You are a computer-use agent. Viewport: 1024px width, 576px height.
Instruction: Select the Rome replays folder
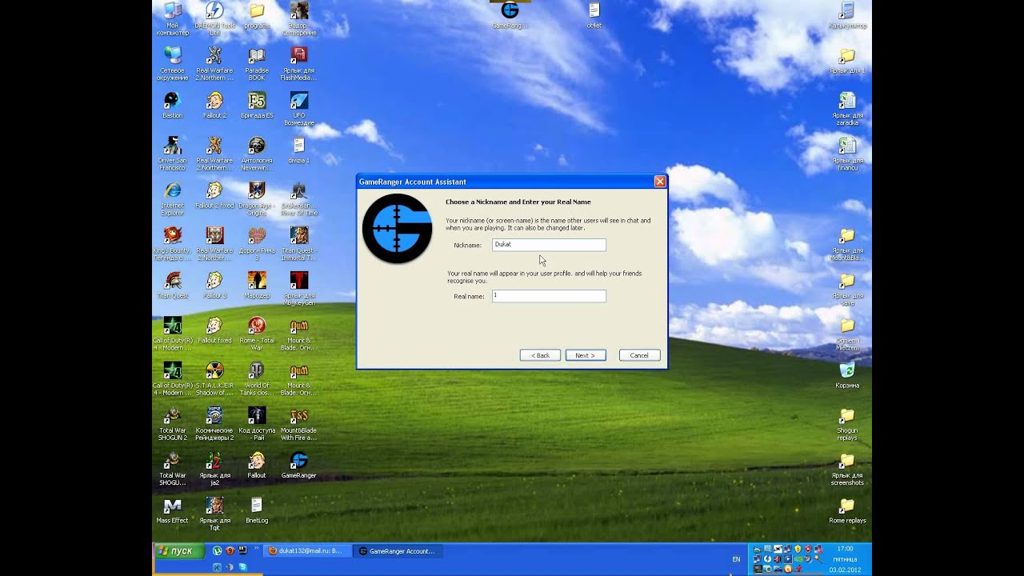tap(847, 510)
